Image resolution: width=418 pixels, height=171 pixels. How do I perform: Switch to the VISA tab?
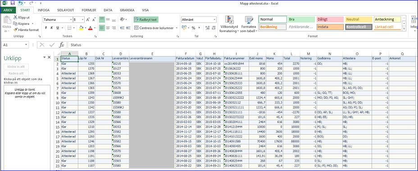[145, 10]
